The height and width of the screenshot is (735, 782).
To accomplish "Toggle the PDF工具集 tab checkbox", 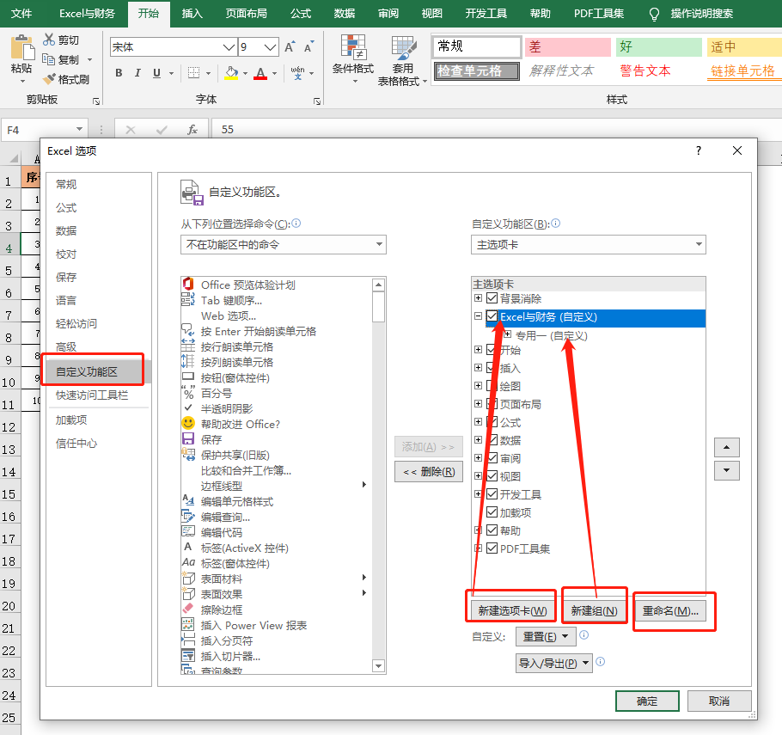I will coord(492,548).
